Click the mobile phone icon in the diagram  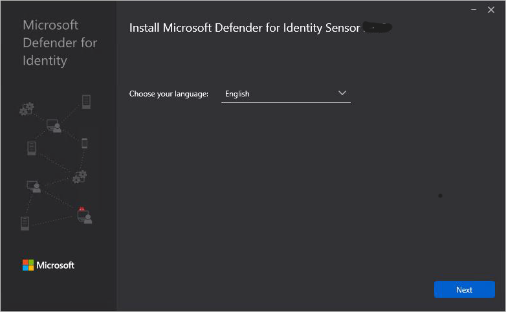(85, 143)
